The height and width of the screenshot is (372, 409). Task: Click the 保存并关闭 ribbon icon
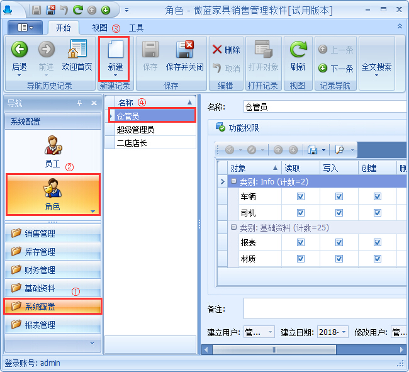(x=185, y=50)
